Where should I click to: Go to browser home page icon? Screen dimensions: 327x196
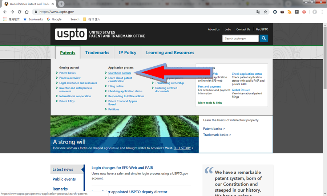tap(27, 12)
